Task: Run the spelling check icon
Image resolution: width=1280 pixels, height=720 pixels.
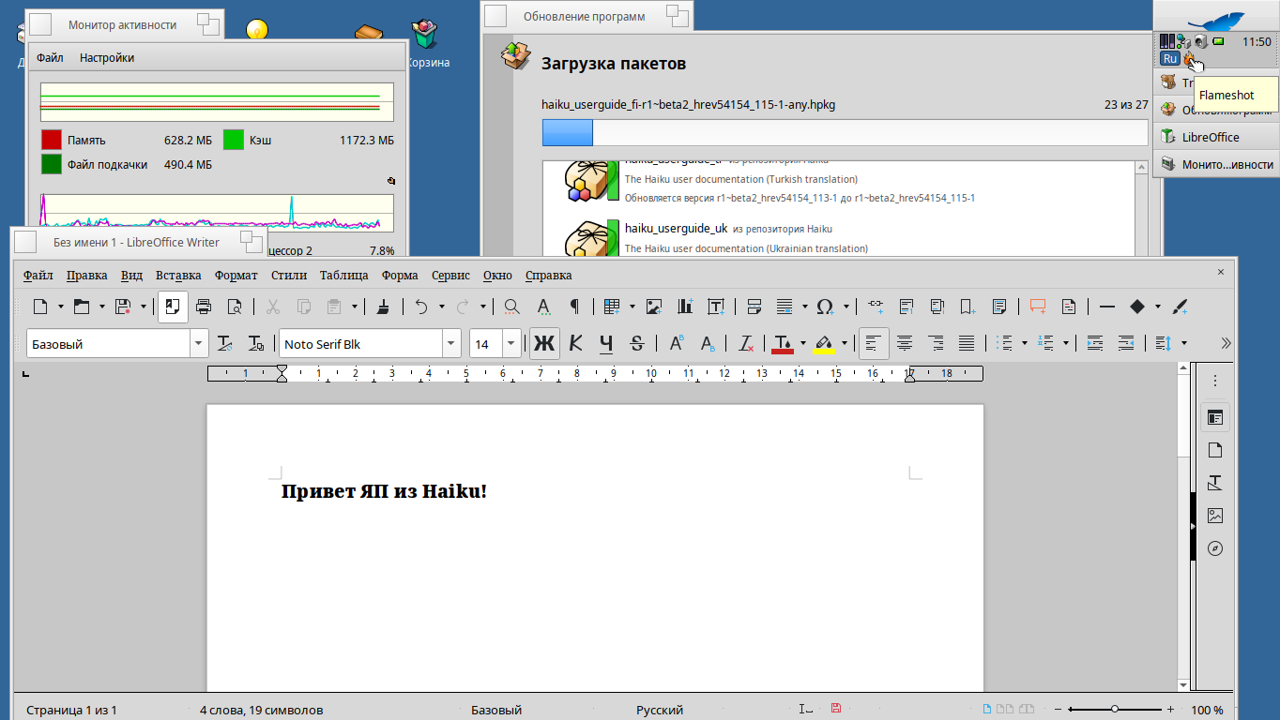Action: pyautogui.click(x=543, y=307)
